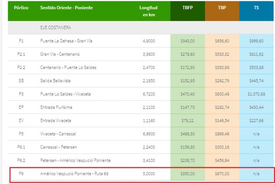Select Puente La Dehesa - Gran Vía row
275x184 pixels.
(66, 41)
